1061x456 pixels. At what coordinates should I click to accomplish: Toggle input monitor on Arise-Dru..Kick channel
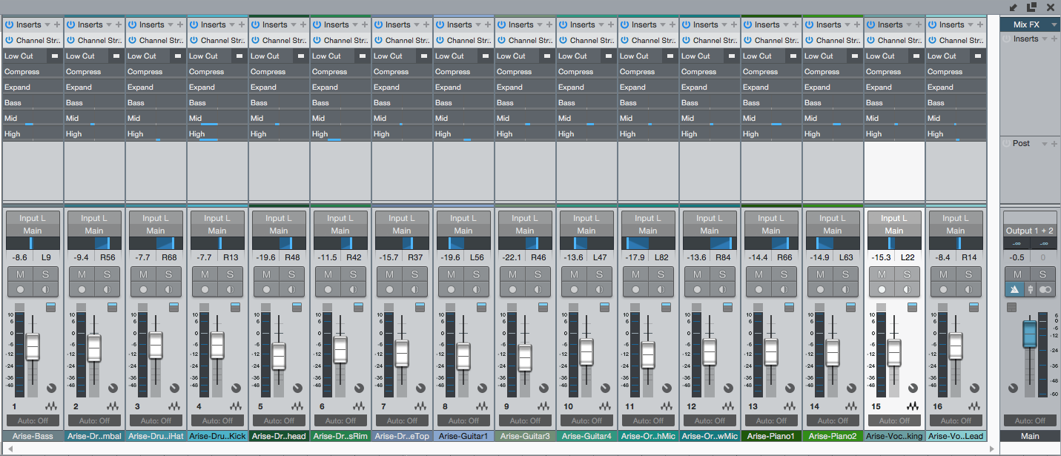pos(229,289)
